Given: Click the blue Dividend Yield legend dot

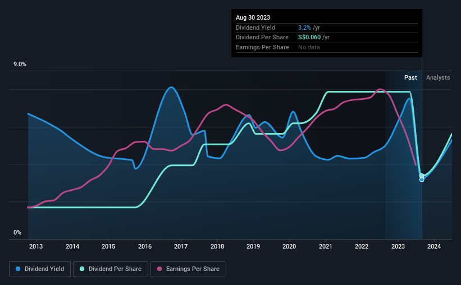Looking at the screenshot, I should pyautogui.click(x=18, y=269).
